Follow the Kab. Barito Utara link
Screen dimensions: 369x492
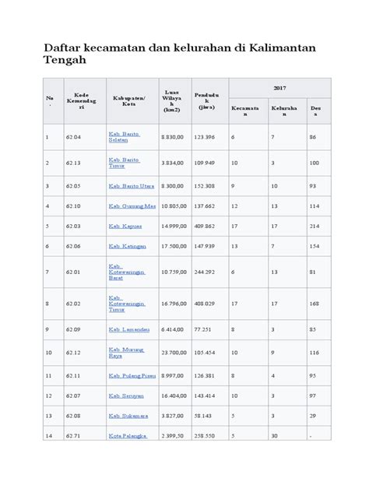coord(132,186)
